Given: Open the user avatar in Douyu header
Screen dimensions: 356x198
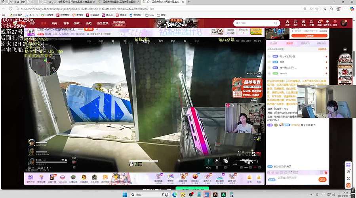Looking at the screenshot, I should (344, 23).
